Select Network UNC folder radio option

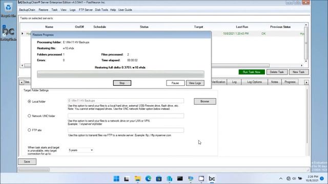29,116
